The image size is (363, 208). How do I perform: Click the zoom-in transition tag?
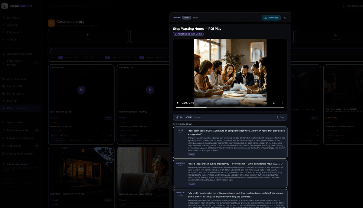(191, 184)
